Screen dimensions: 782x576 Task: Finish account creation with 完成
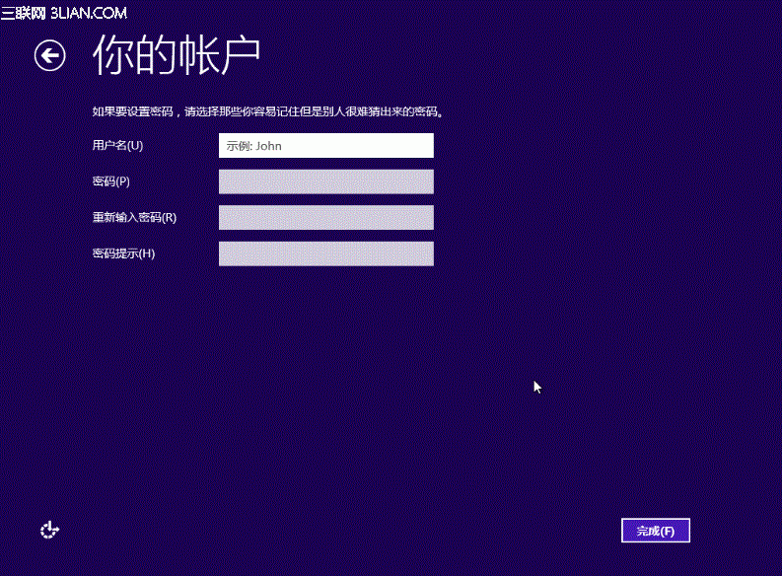[x=656, y=531]
